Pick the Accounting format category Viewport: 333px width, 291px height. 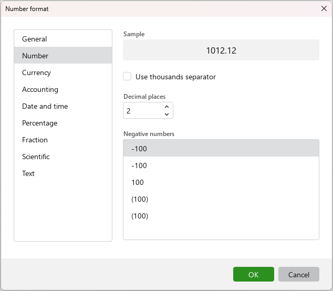point(63,89)
